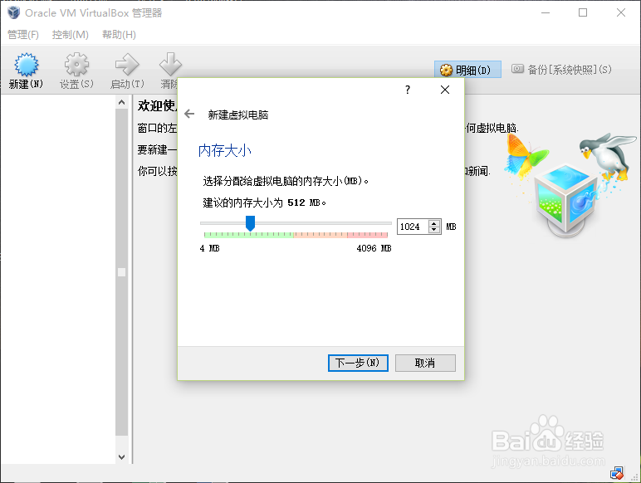Minimize the VirtualBox Manager window
The height and width of the screenshot is (483, 641).
tap(546, 12)
